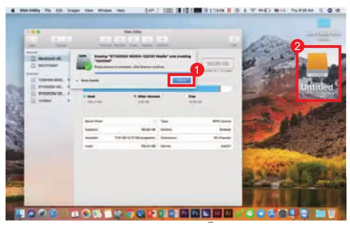Open Notification Center from menu bar
Screen dimensions: 350x227
(338, 10)
